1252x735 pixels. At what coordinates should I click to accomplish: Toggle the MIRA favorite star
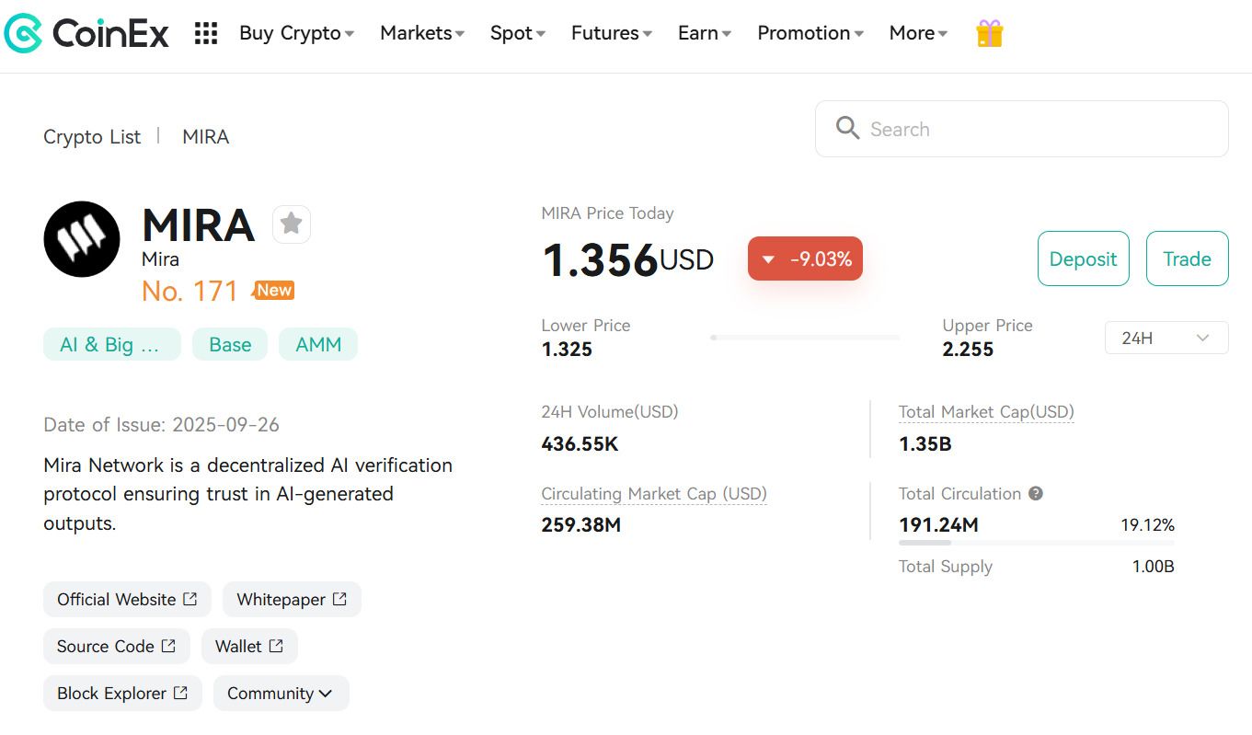(292, 224)
